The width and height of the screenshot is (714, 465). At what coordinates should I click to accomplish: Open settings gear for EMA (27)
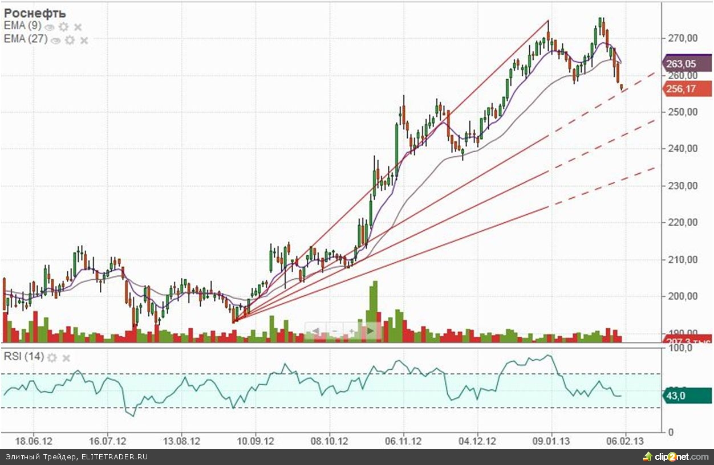(x=70, y=40)
